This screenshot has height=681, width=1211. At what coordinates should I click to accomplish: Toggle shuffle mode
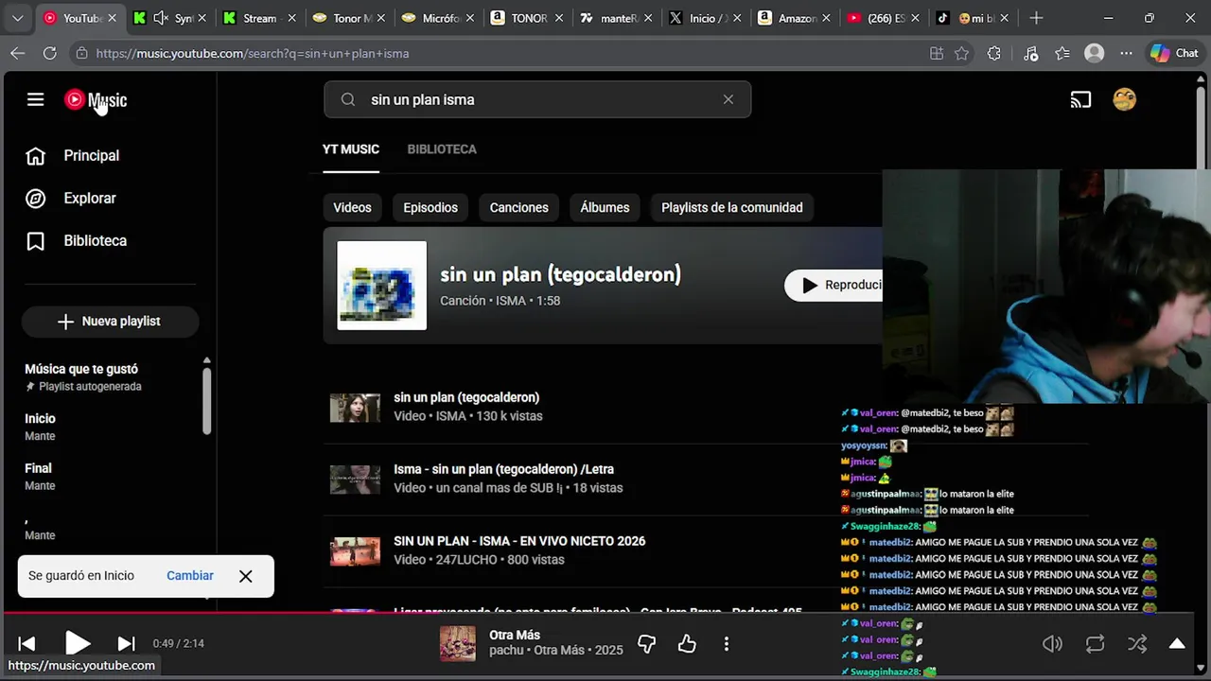[1137, 644]
